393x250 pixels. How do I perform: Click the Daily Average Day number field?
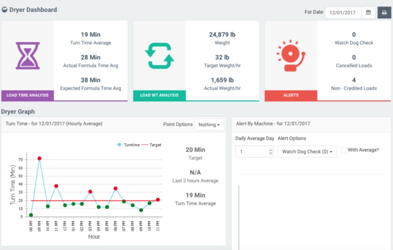click(254, 152)
